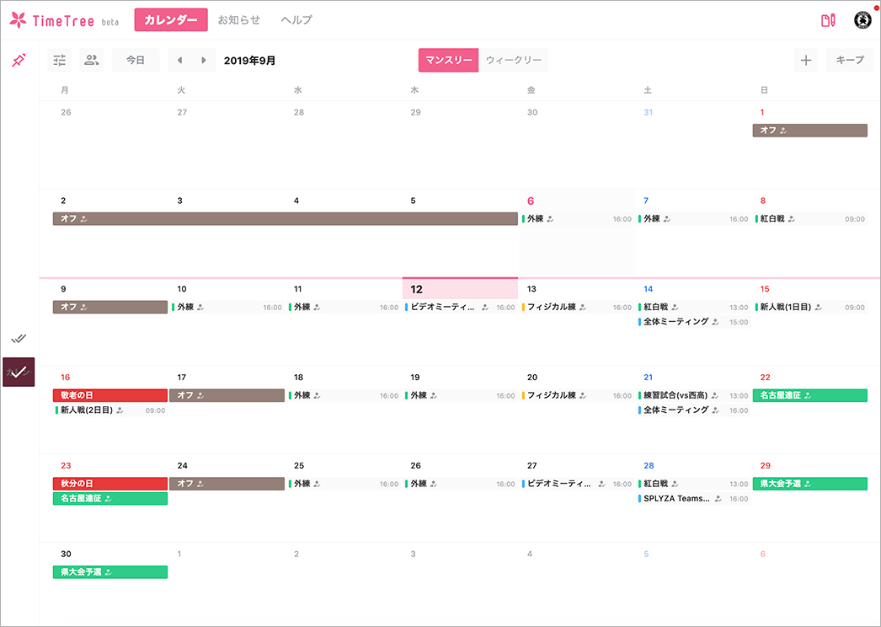Image resolution: width=881 pixels, height=627 pixels.
Task: Select the dark maroon calendar thumbnail
Action: pos(19,372)
